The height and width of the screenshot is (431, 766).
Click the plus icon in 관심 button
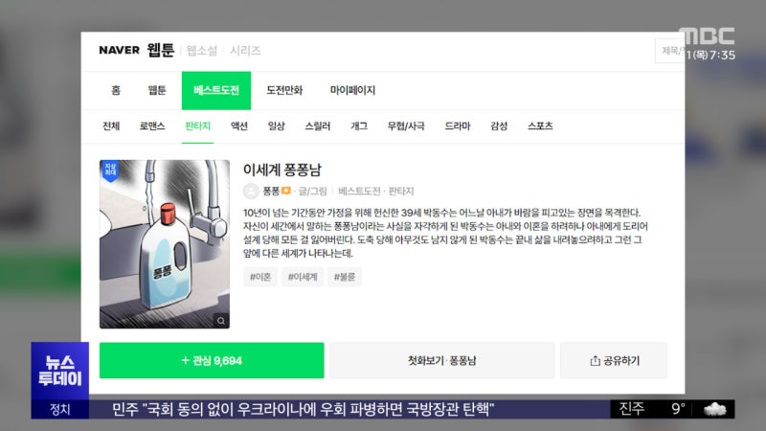click(x=185, y=361)
